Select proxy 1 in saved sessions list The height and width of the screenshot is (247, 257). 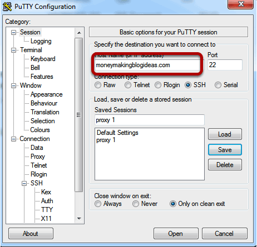106,140
